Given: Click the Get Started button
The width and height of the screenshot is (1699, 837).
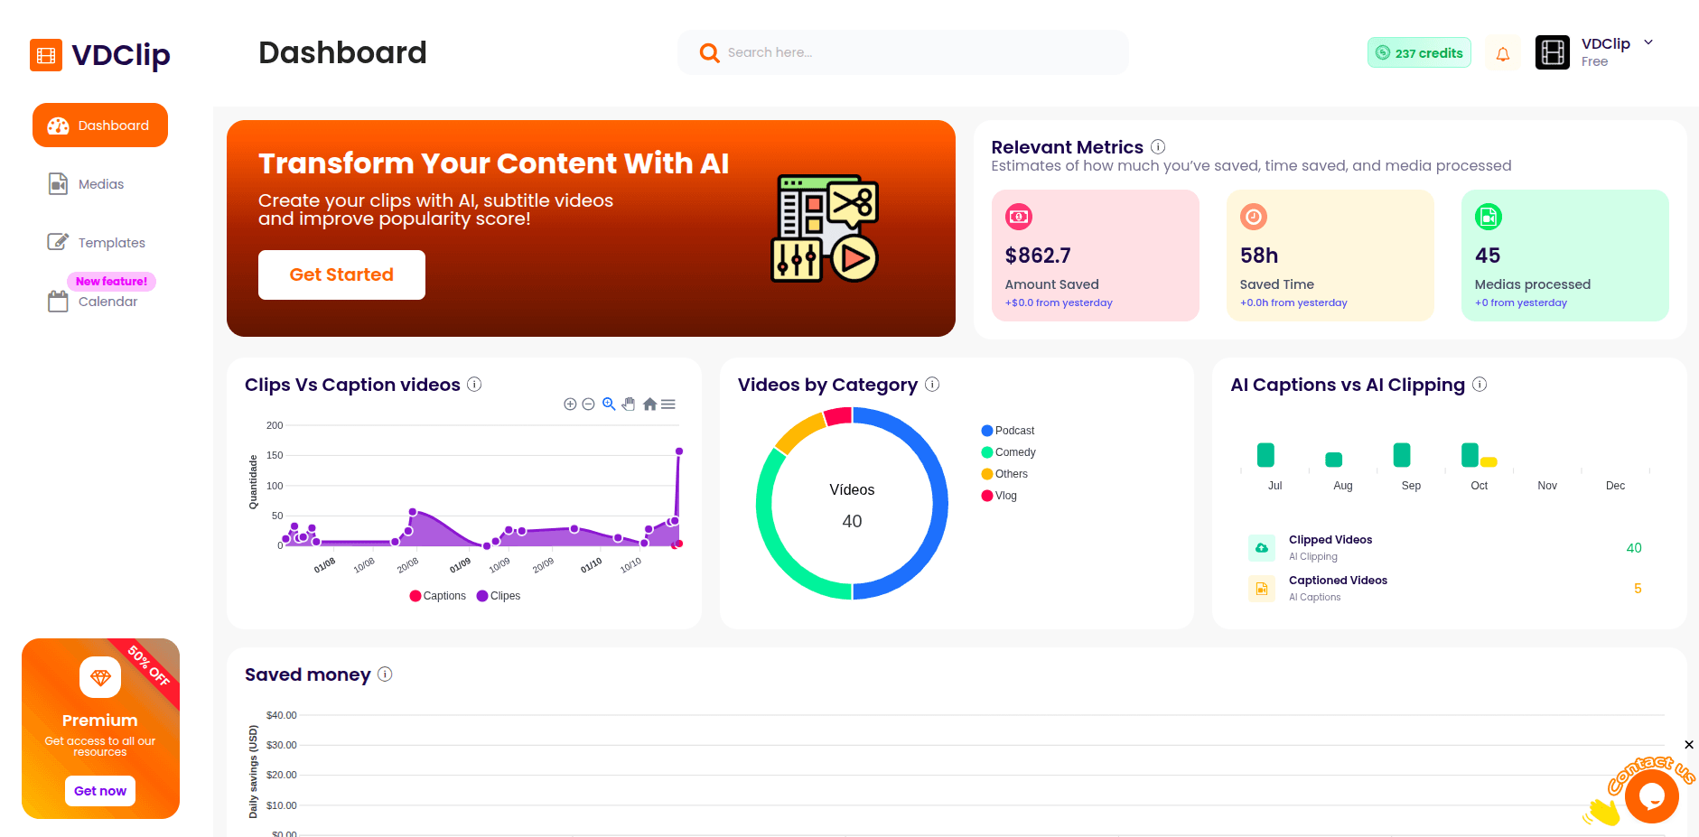Looking at the screenshot, I should [341, 274].
